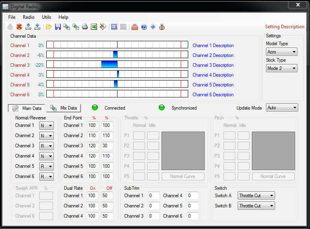
Task: Click the red X disconnect icon
Action: click(19, 27)
